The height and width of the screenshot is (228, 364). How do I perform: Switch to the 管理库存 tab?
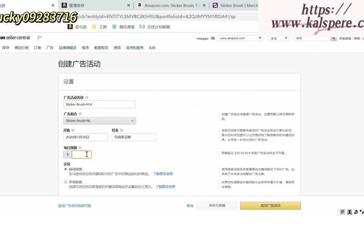[x=96, y=5]
